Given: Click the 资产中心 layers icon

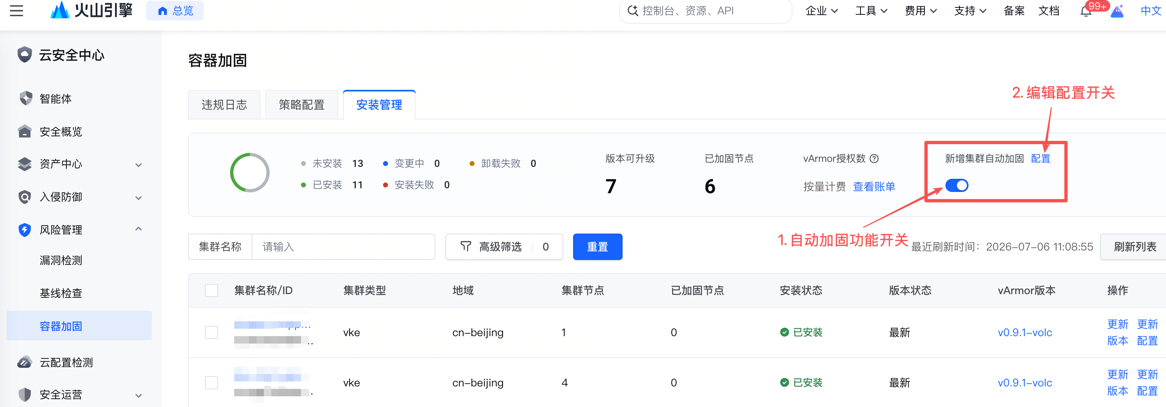Looking at the screenshot, I should coord(25,164).
